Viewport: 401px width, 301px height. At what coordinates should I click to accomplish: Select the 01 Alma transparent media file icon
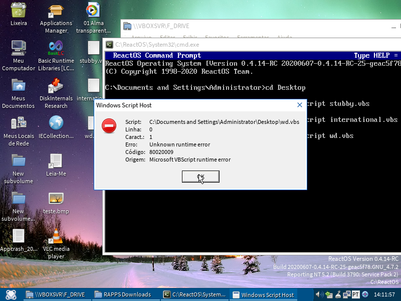coord(93,10)
